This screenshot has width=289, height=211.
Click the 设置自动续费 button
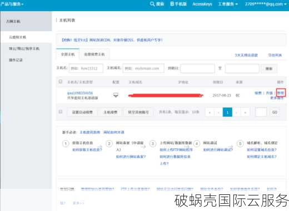82,112
